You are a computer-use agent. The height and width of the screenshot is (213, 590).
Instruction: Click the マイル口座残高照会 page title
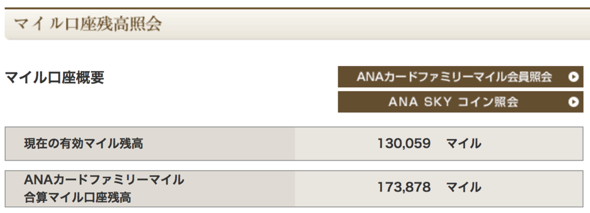point(88,24)
